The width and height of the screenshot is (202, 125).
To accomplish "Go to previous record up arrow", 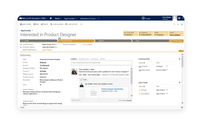I will (x=175, y=24).
